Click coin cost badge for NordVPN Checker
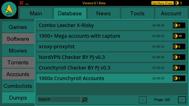 [179, 57]
